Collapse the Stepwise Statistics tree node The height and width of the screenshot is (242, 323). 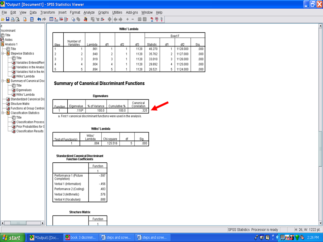point(3,53)
